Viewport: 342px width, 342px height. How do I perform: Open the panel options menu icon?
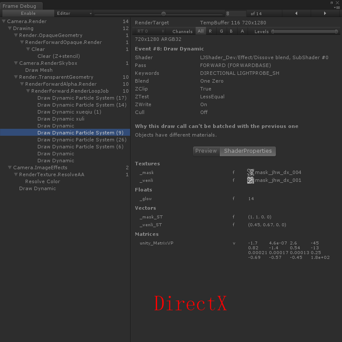point(337,7)
